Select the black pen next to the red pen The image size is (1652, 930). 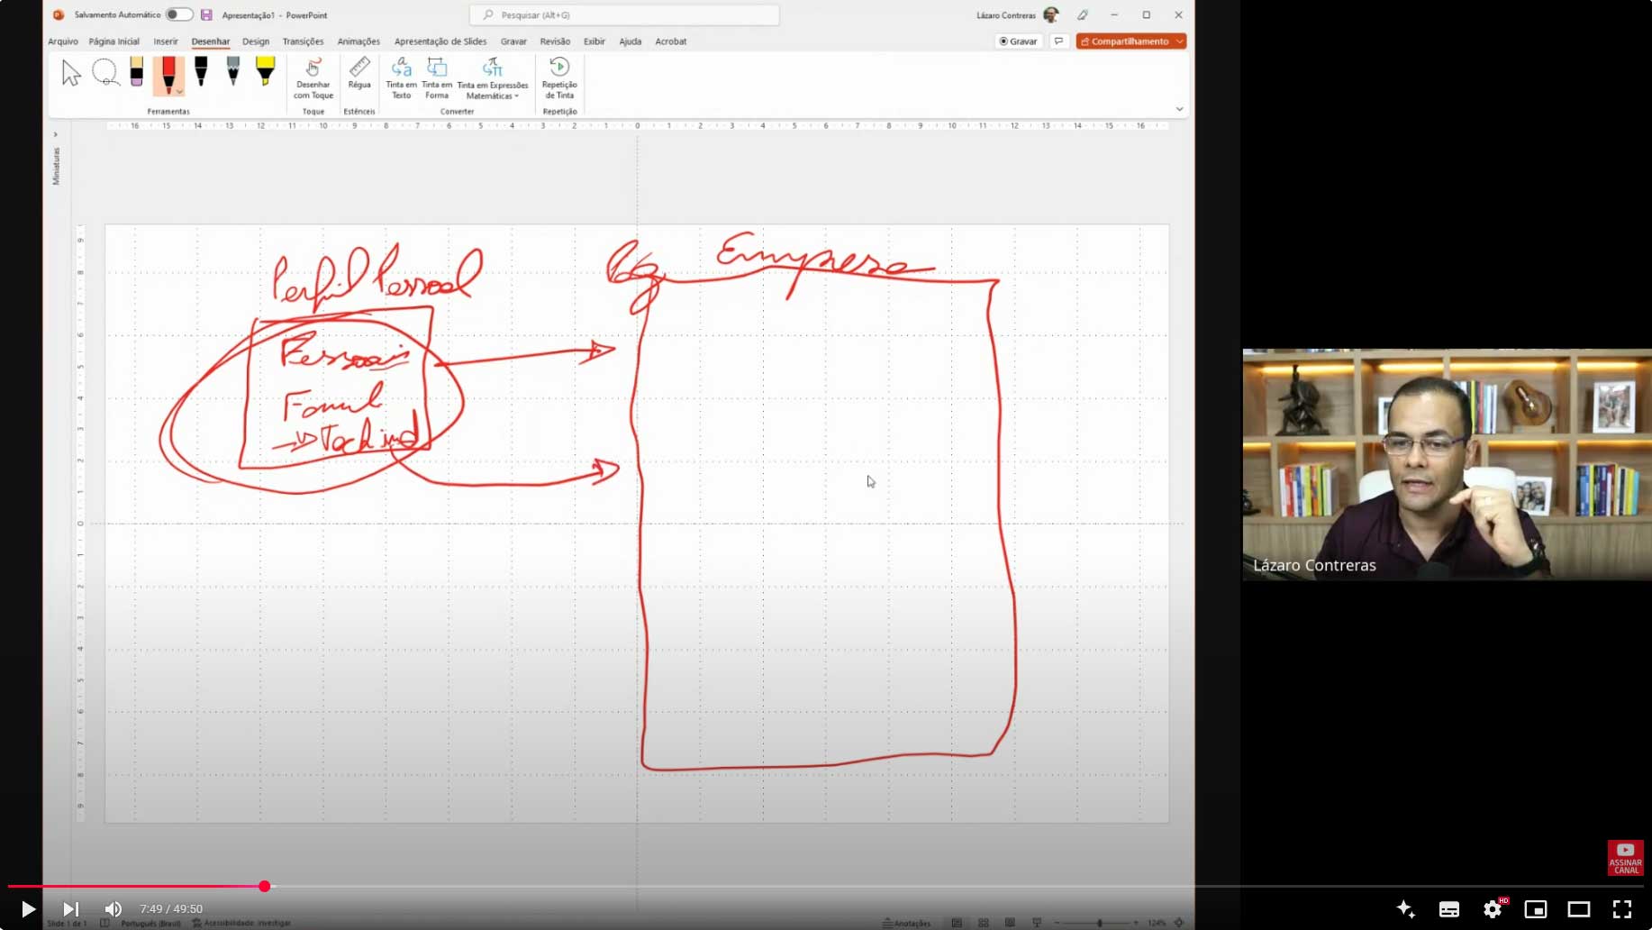201,71
